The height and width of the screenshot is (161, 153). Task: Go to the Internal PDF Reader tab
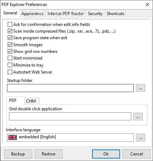pyautogui.click(x=65, y=14)
